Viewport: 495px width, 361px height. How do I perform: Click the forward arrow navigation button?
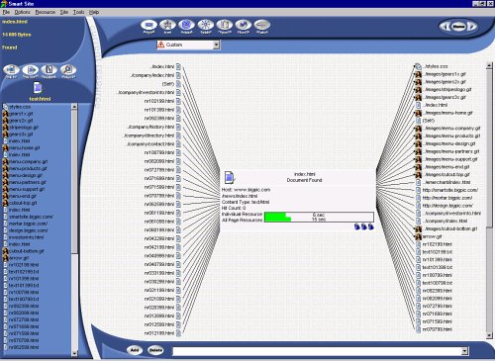pyautogui.click(x=472, y=27)
